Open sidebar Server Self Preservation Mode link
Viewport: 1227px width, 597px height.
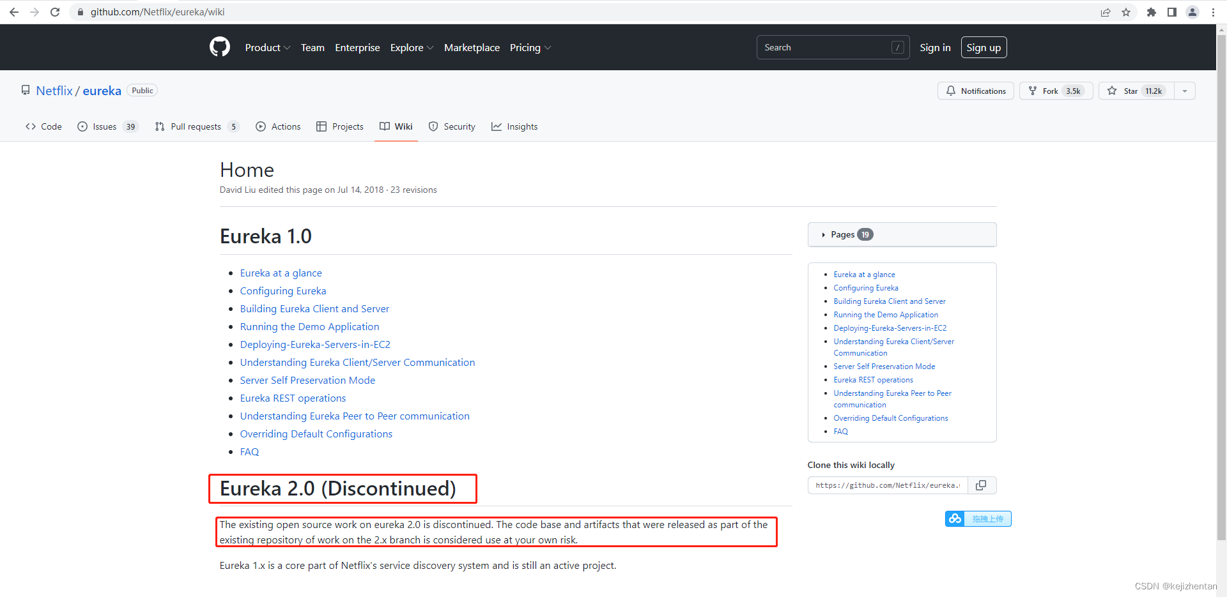tap(884, 367)
